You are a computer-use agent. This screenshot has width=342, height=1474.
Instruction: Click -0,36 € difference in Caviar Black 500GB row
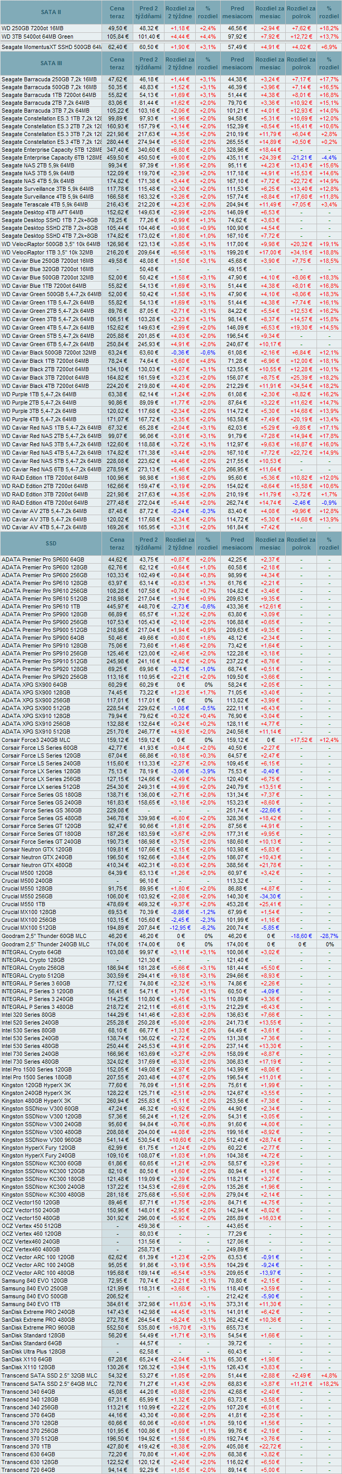(x=181, y=353)
